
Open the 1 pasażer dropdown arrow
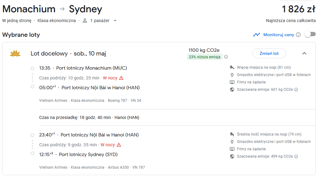[115, 21]
